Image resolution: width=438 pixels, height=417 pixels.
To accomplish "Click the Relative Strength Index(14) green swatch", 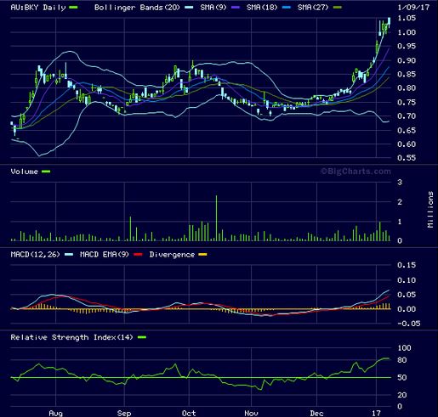I will click(x=142, y=337).
